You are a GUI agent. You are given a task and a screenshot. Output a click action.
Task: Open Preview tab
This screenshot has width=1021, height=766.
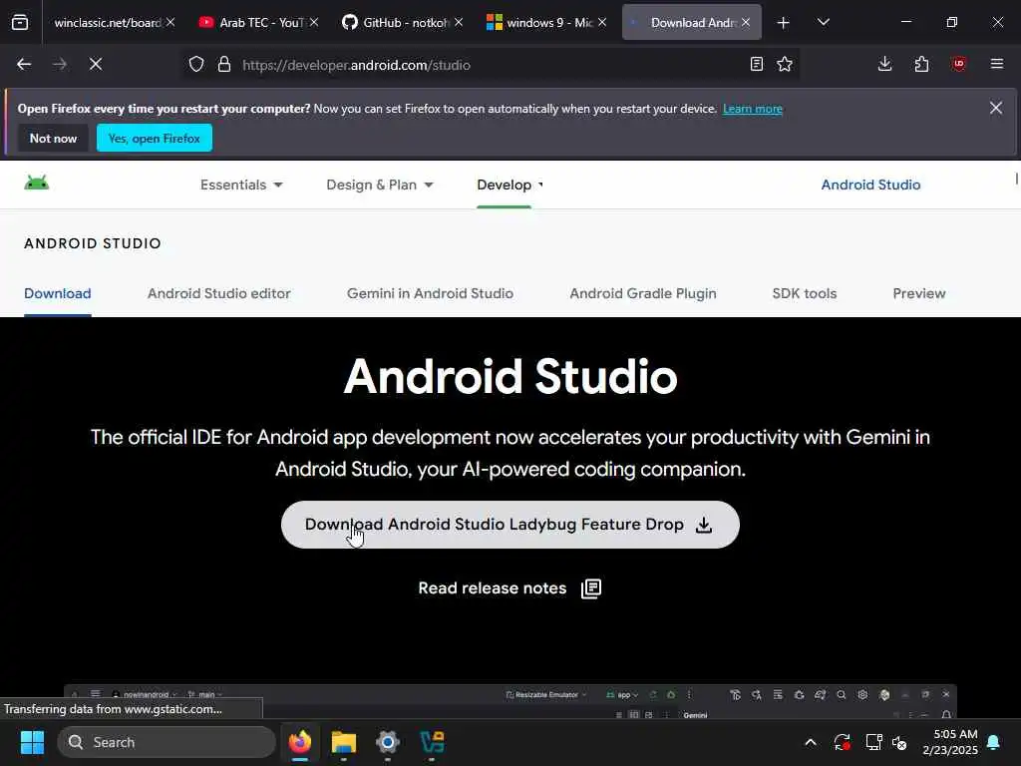pos(918,294)
